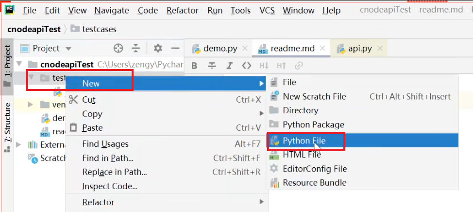
Task: Open the View menu
Action: pyautogui.click(x=77, y=11)
